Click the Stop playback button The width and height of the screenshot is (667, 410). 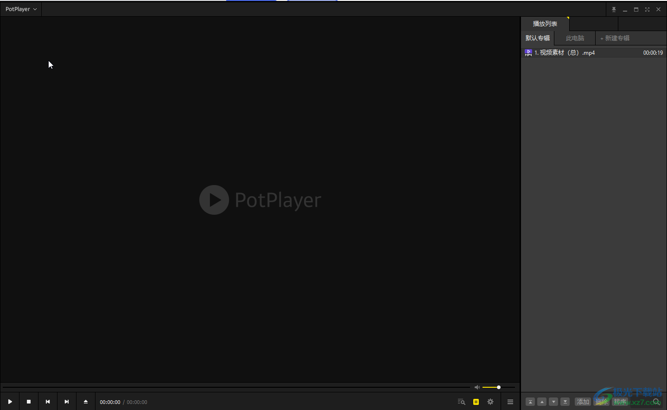(29, 402)
